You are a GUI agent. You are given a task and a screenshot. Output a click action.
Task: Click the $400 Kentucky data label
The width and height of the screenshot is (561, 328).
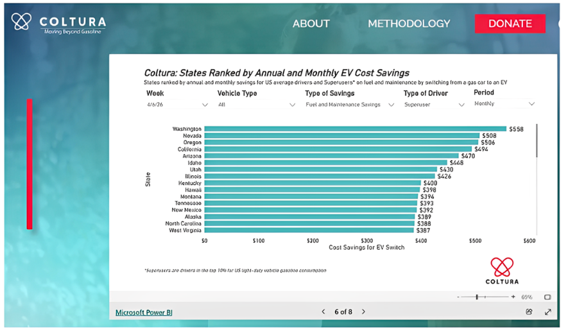pyautogui.click(x=430, y=183)
